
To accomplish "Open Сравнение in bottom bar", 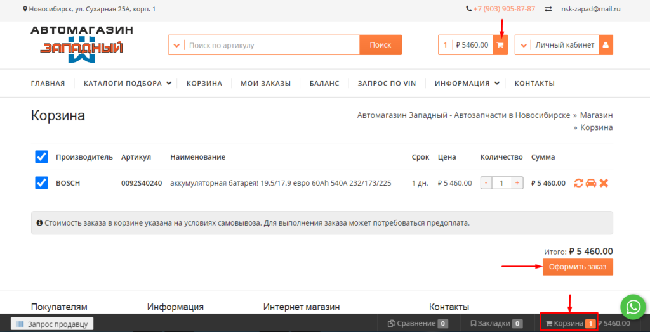I will tap(418, 323).
